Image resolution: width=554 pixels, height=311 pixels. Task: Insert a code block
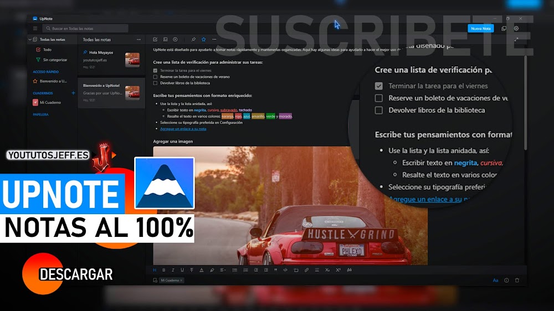click(x=285, y=270)
